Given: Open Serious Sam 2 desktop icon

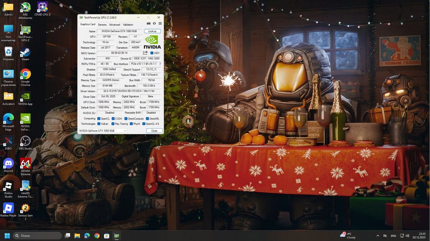Looking at the screenshot, I should [25, 212].
